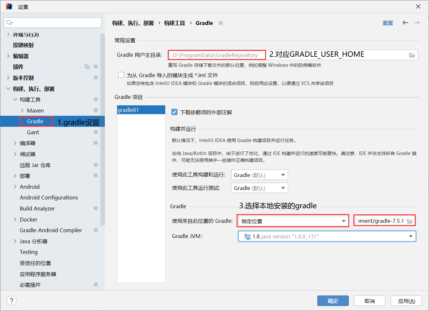Expand the 外观与行为 tree node
Viewport: 429px width, 311px height.
8,34
